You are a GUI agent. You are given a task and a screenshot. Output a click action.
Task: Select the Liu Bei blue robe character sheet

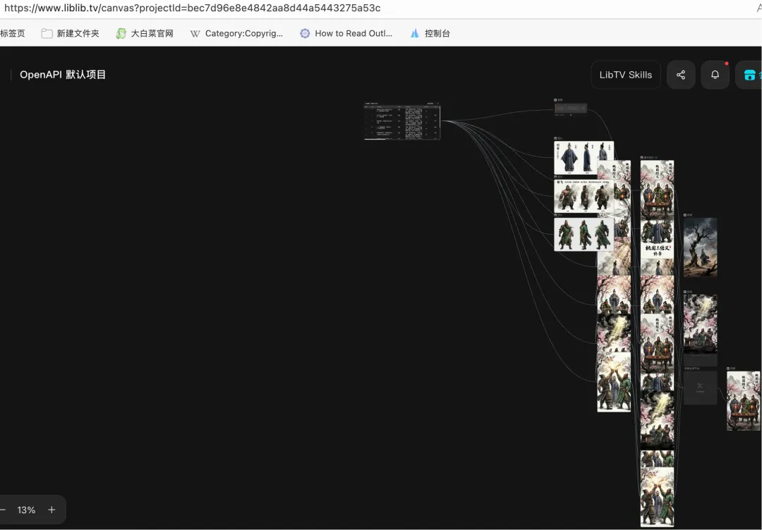click(x=583, y=158)
